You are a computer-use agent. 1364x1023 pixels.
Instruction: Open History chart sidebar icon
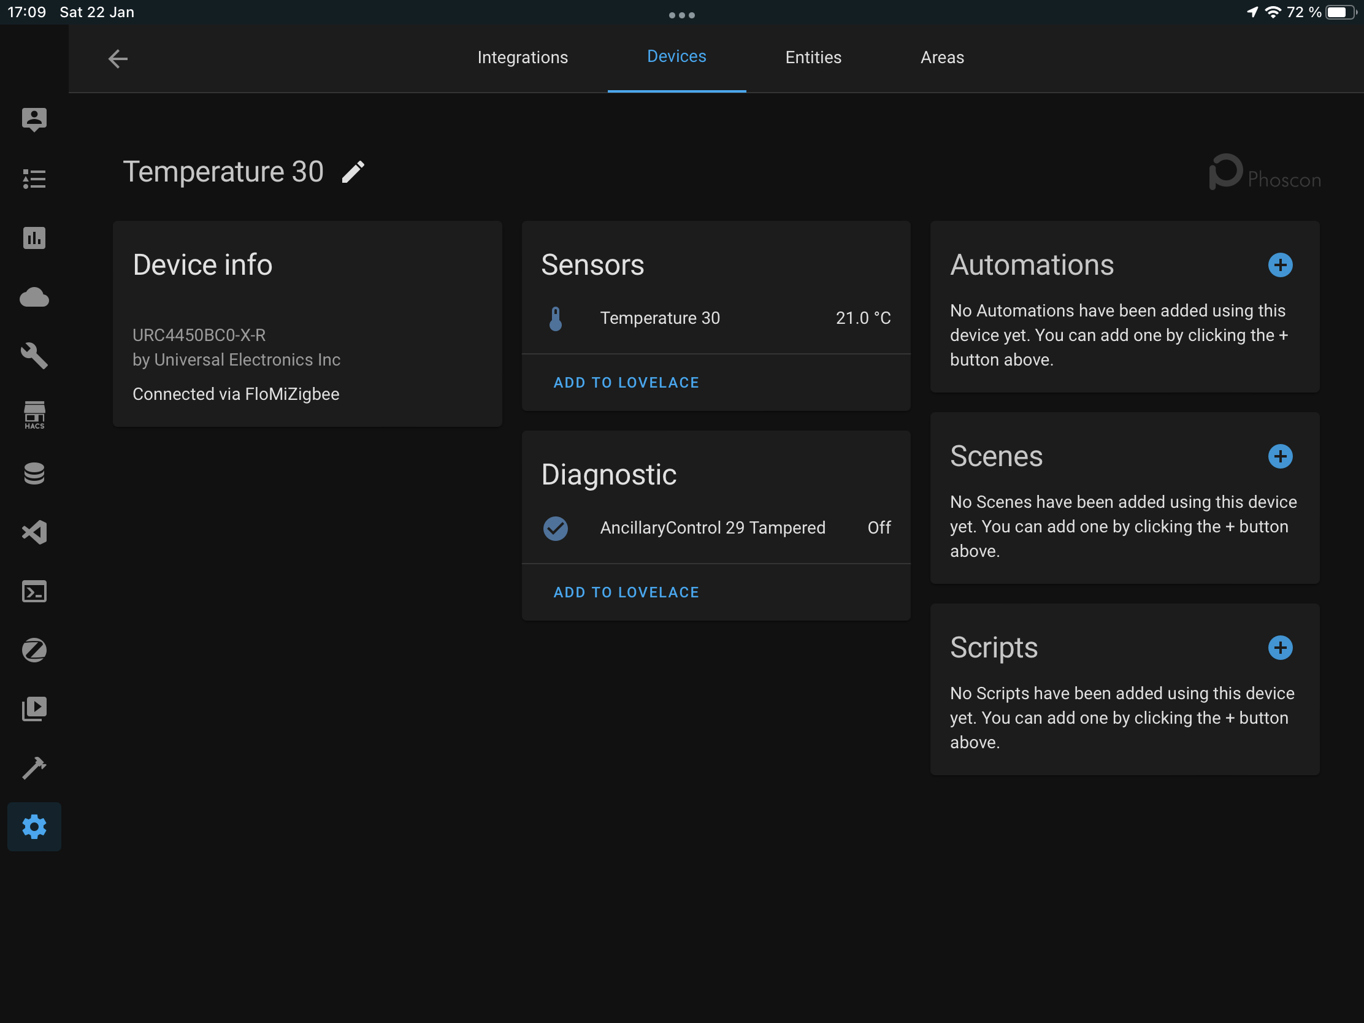pos(34,238)
